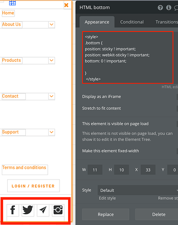Click Remove style link
The image size is (178, 225).
pyautogui.click(x=168, y=198)
